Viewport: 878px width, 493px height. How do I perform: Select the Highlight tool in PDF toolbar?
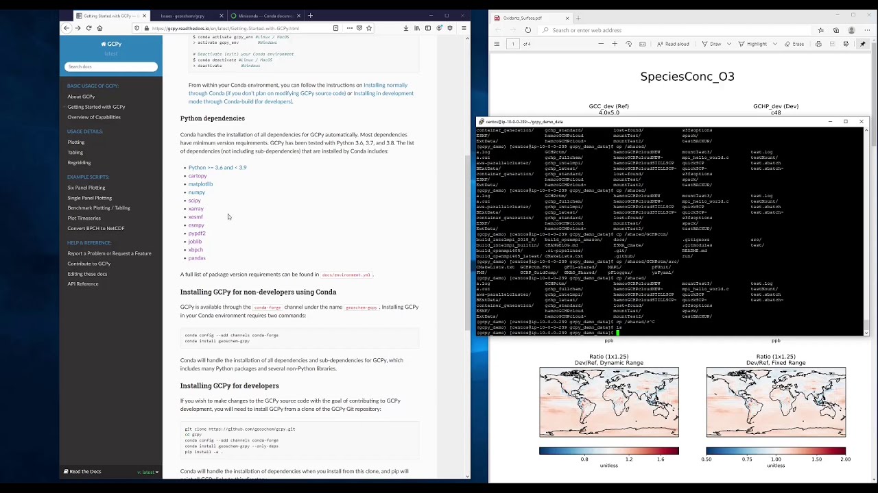[x=753, y=44]
